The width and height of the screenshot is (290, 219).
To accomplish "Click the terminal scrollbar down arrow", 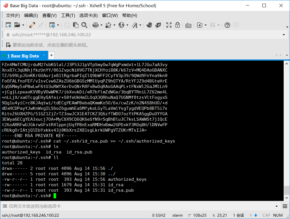I will pos(287,198).
